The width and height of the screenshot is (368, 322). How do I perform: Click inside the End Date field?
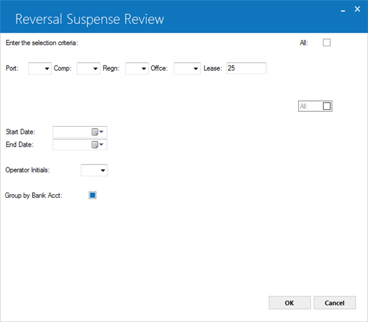(72, 145)
